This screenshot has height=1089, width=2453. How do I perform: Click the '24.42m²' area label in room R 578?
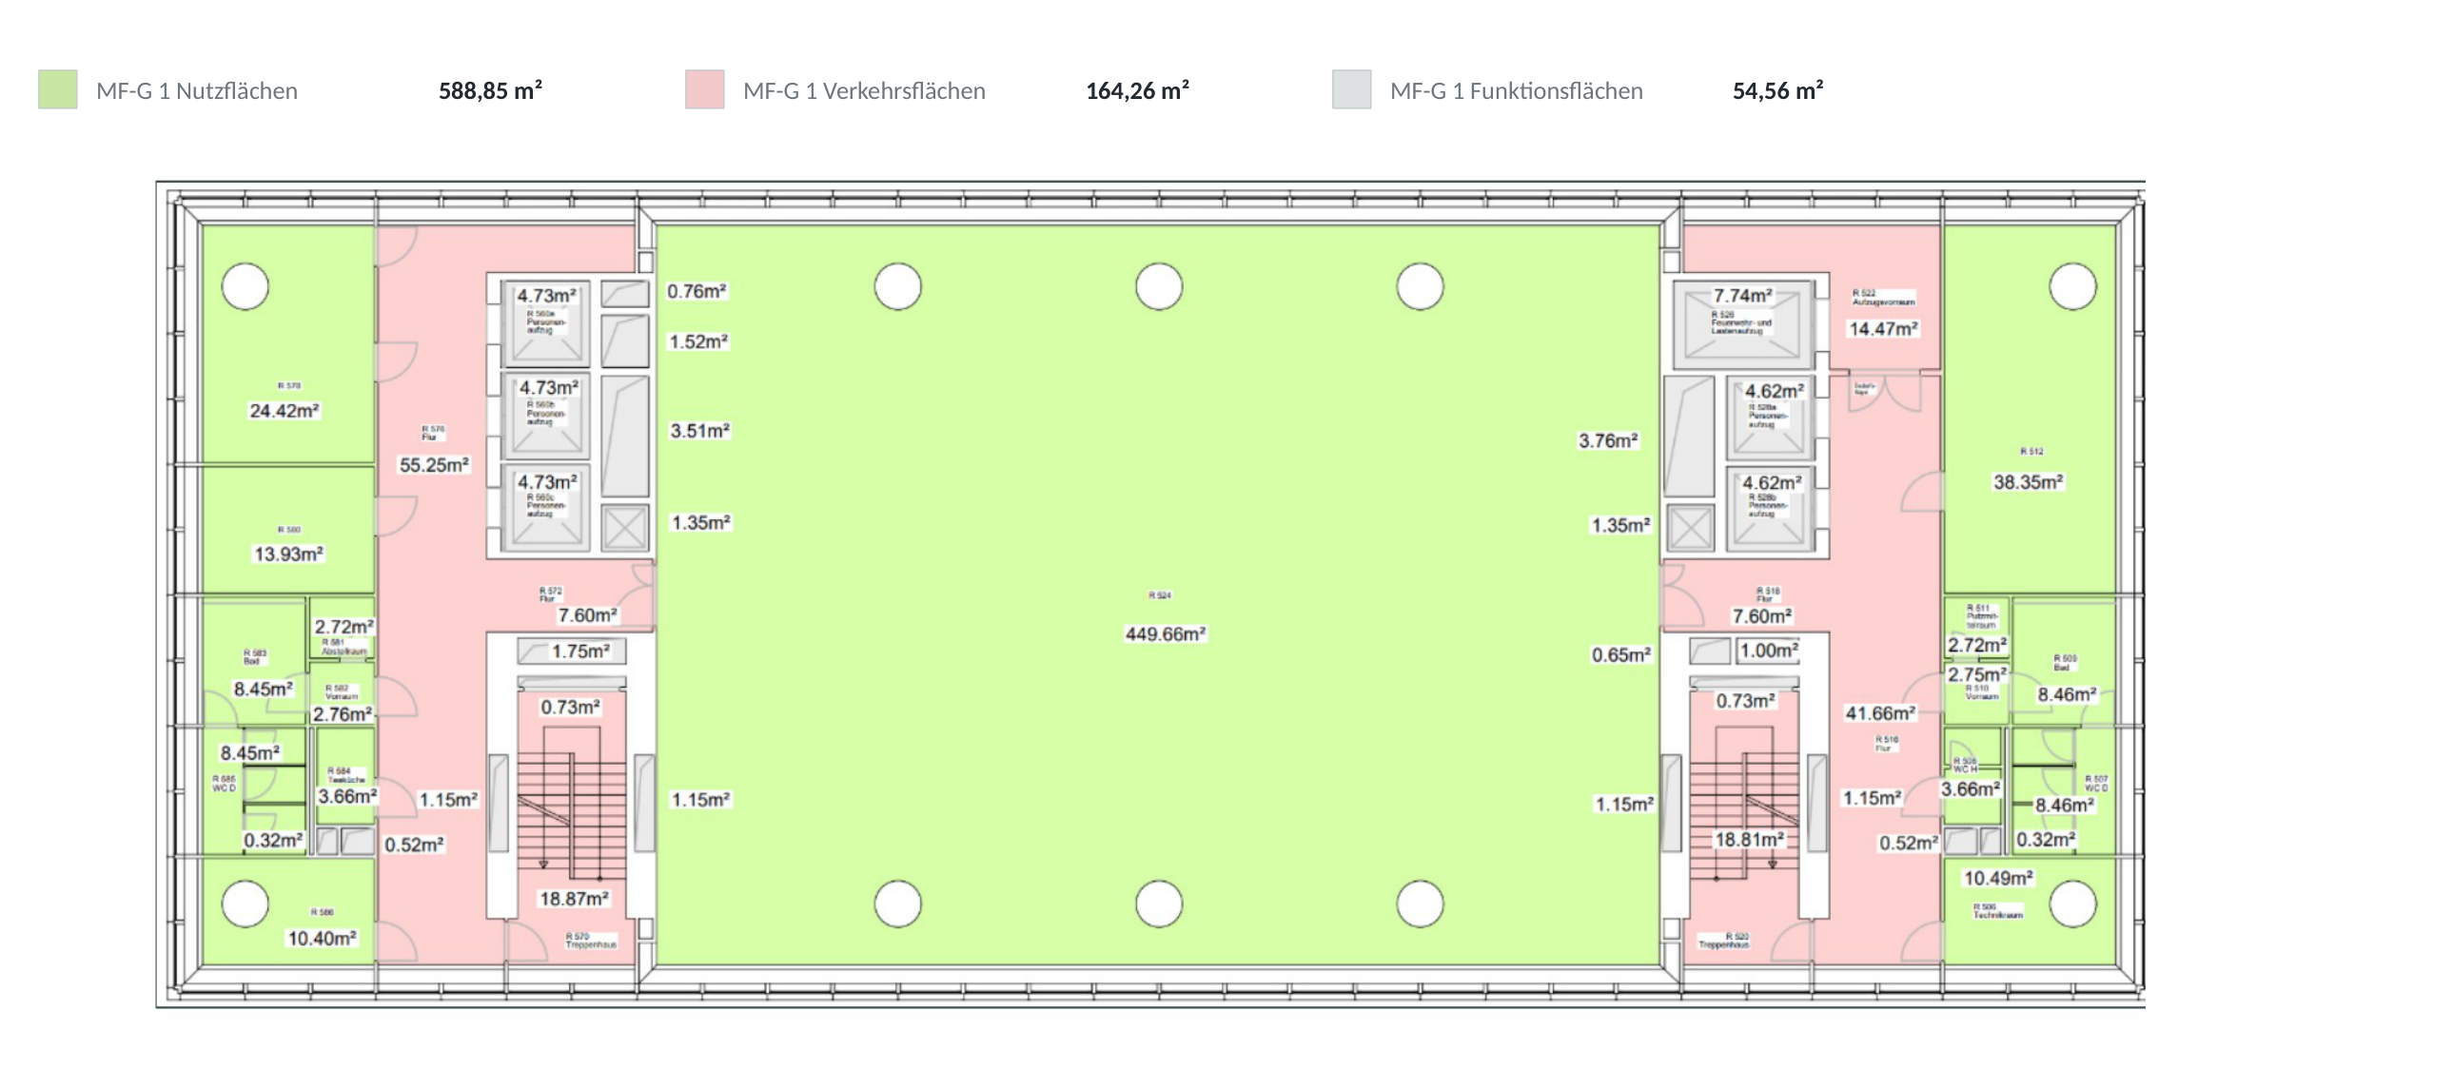click(x=284, y=410)
